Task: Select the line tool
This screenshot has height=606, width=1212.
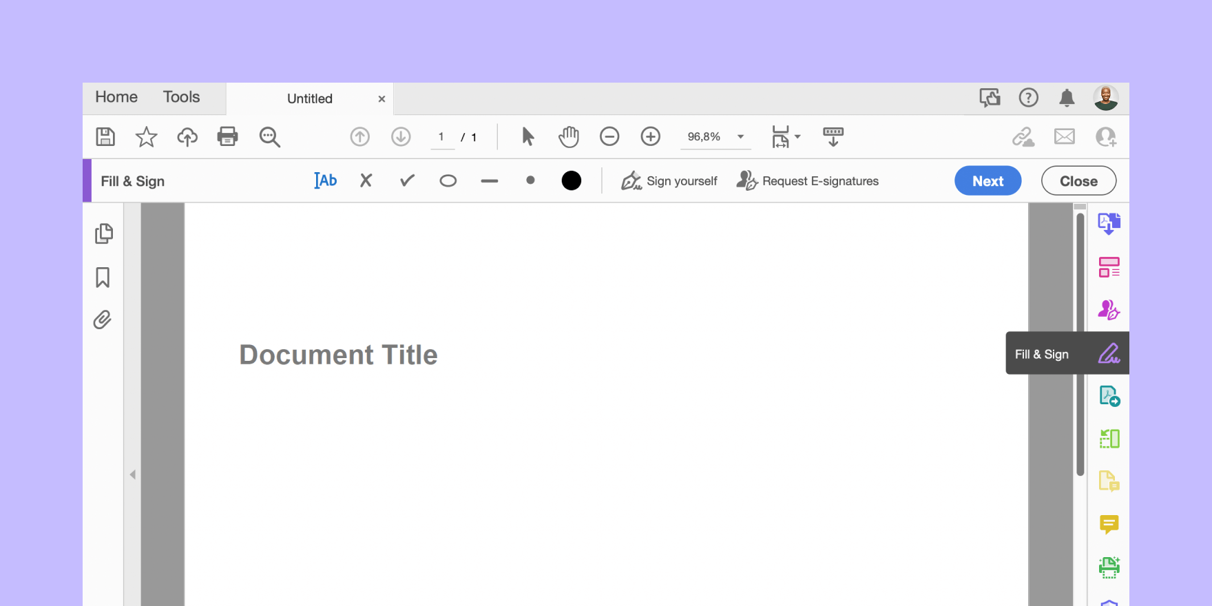Action: click(489, 181)
